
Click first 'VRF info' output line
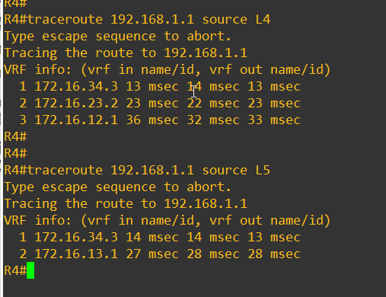167,70
